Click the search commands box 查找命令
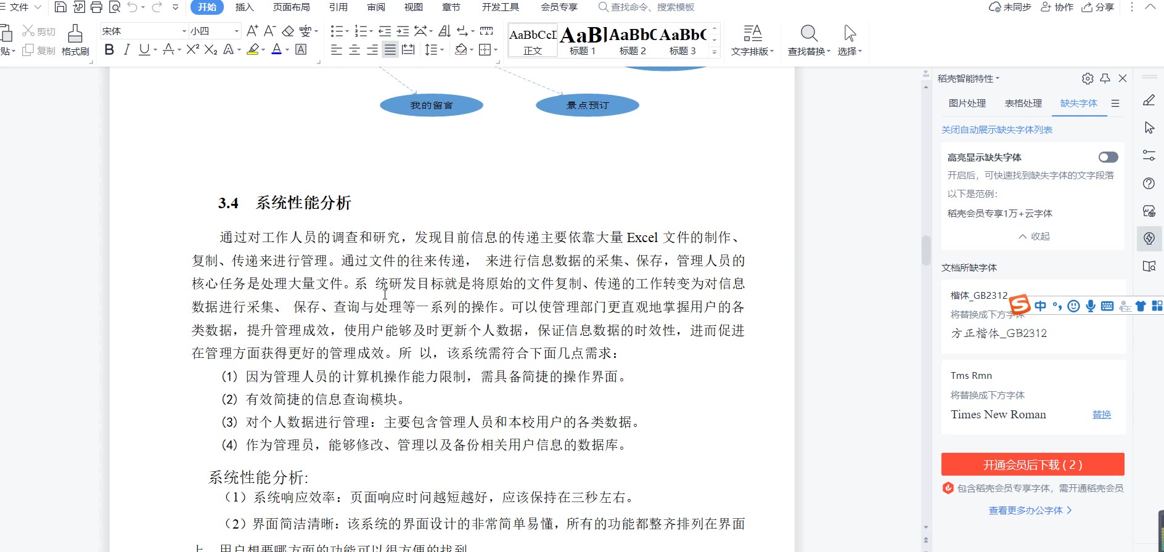 point(647,7)
